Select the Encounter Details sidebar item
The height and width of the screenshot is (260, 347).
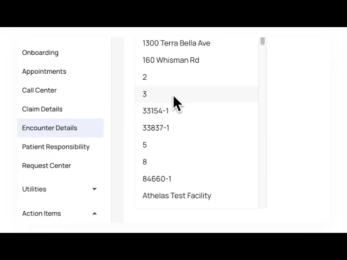click(x=49, y=128)
